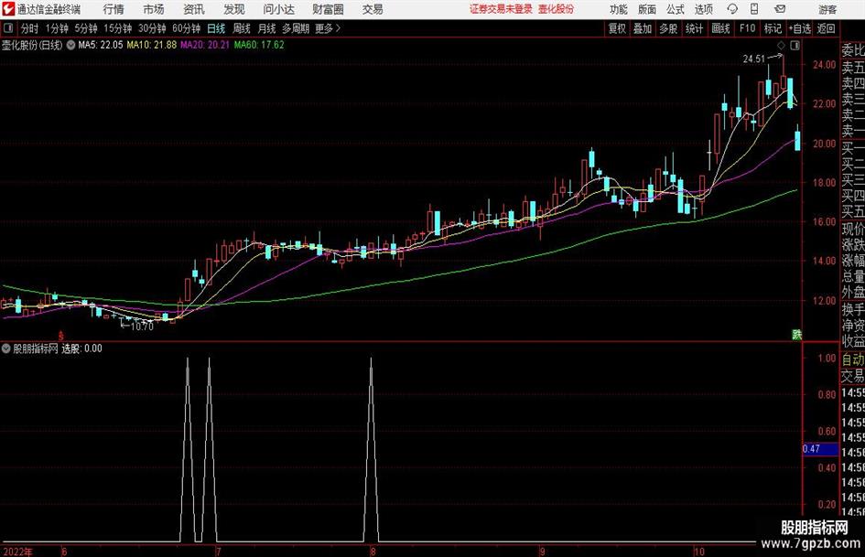
Task: Click the 标记 mark button
Action: coord(773,28)
